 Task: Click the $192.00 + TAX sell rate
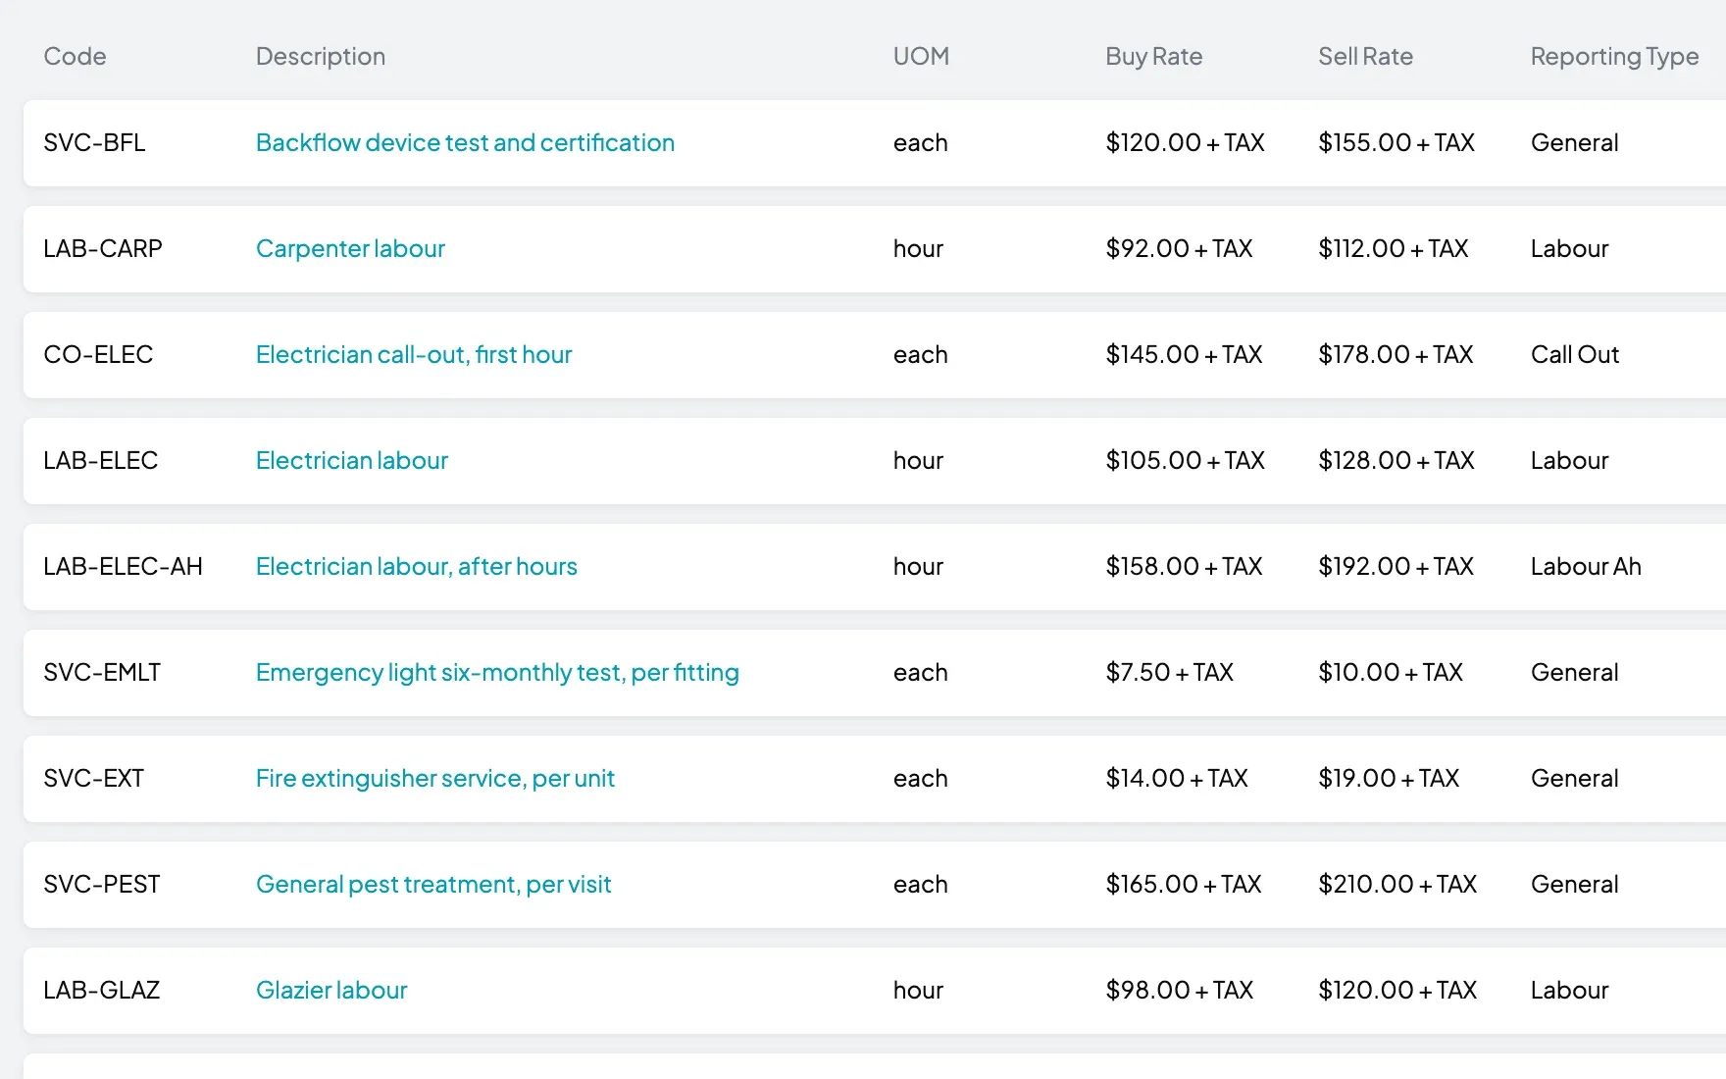pos(1396,567)
